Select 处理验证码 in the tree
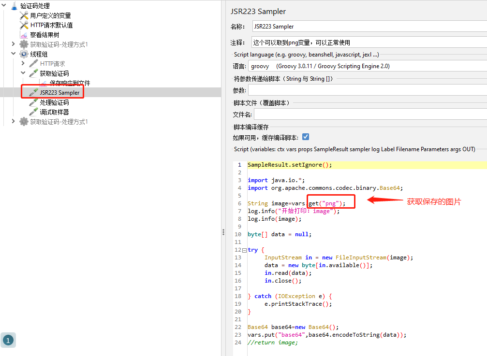487x356 pixels. click(54, 102)
